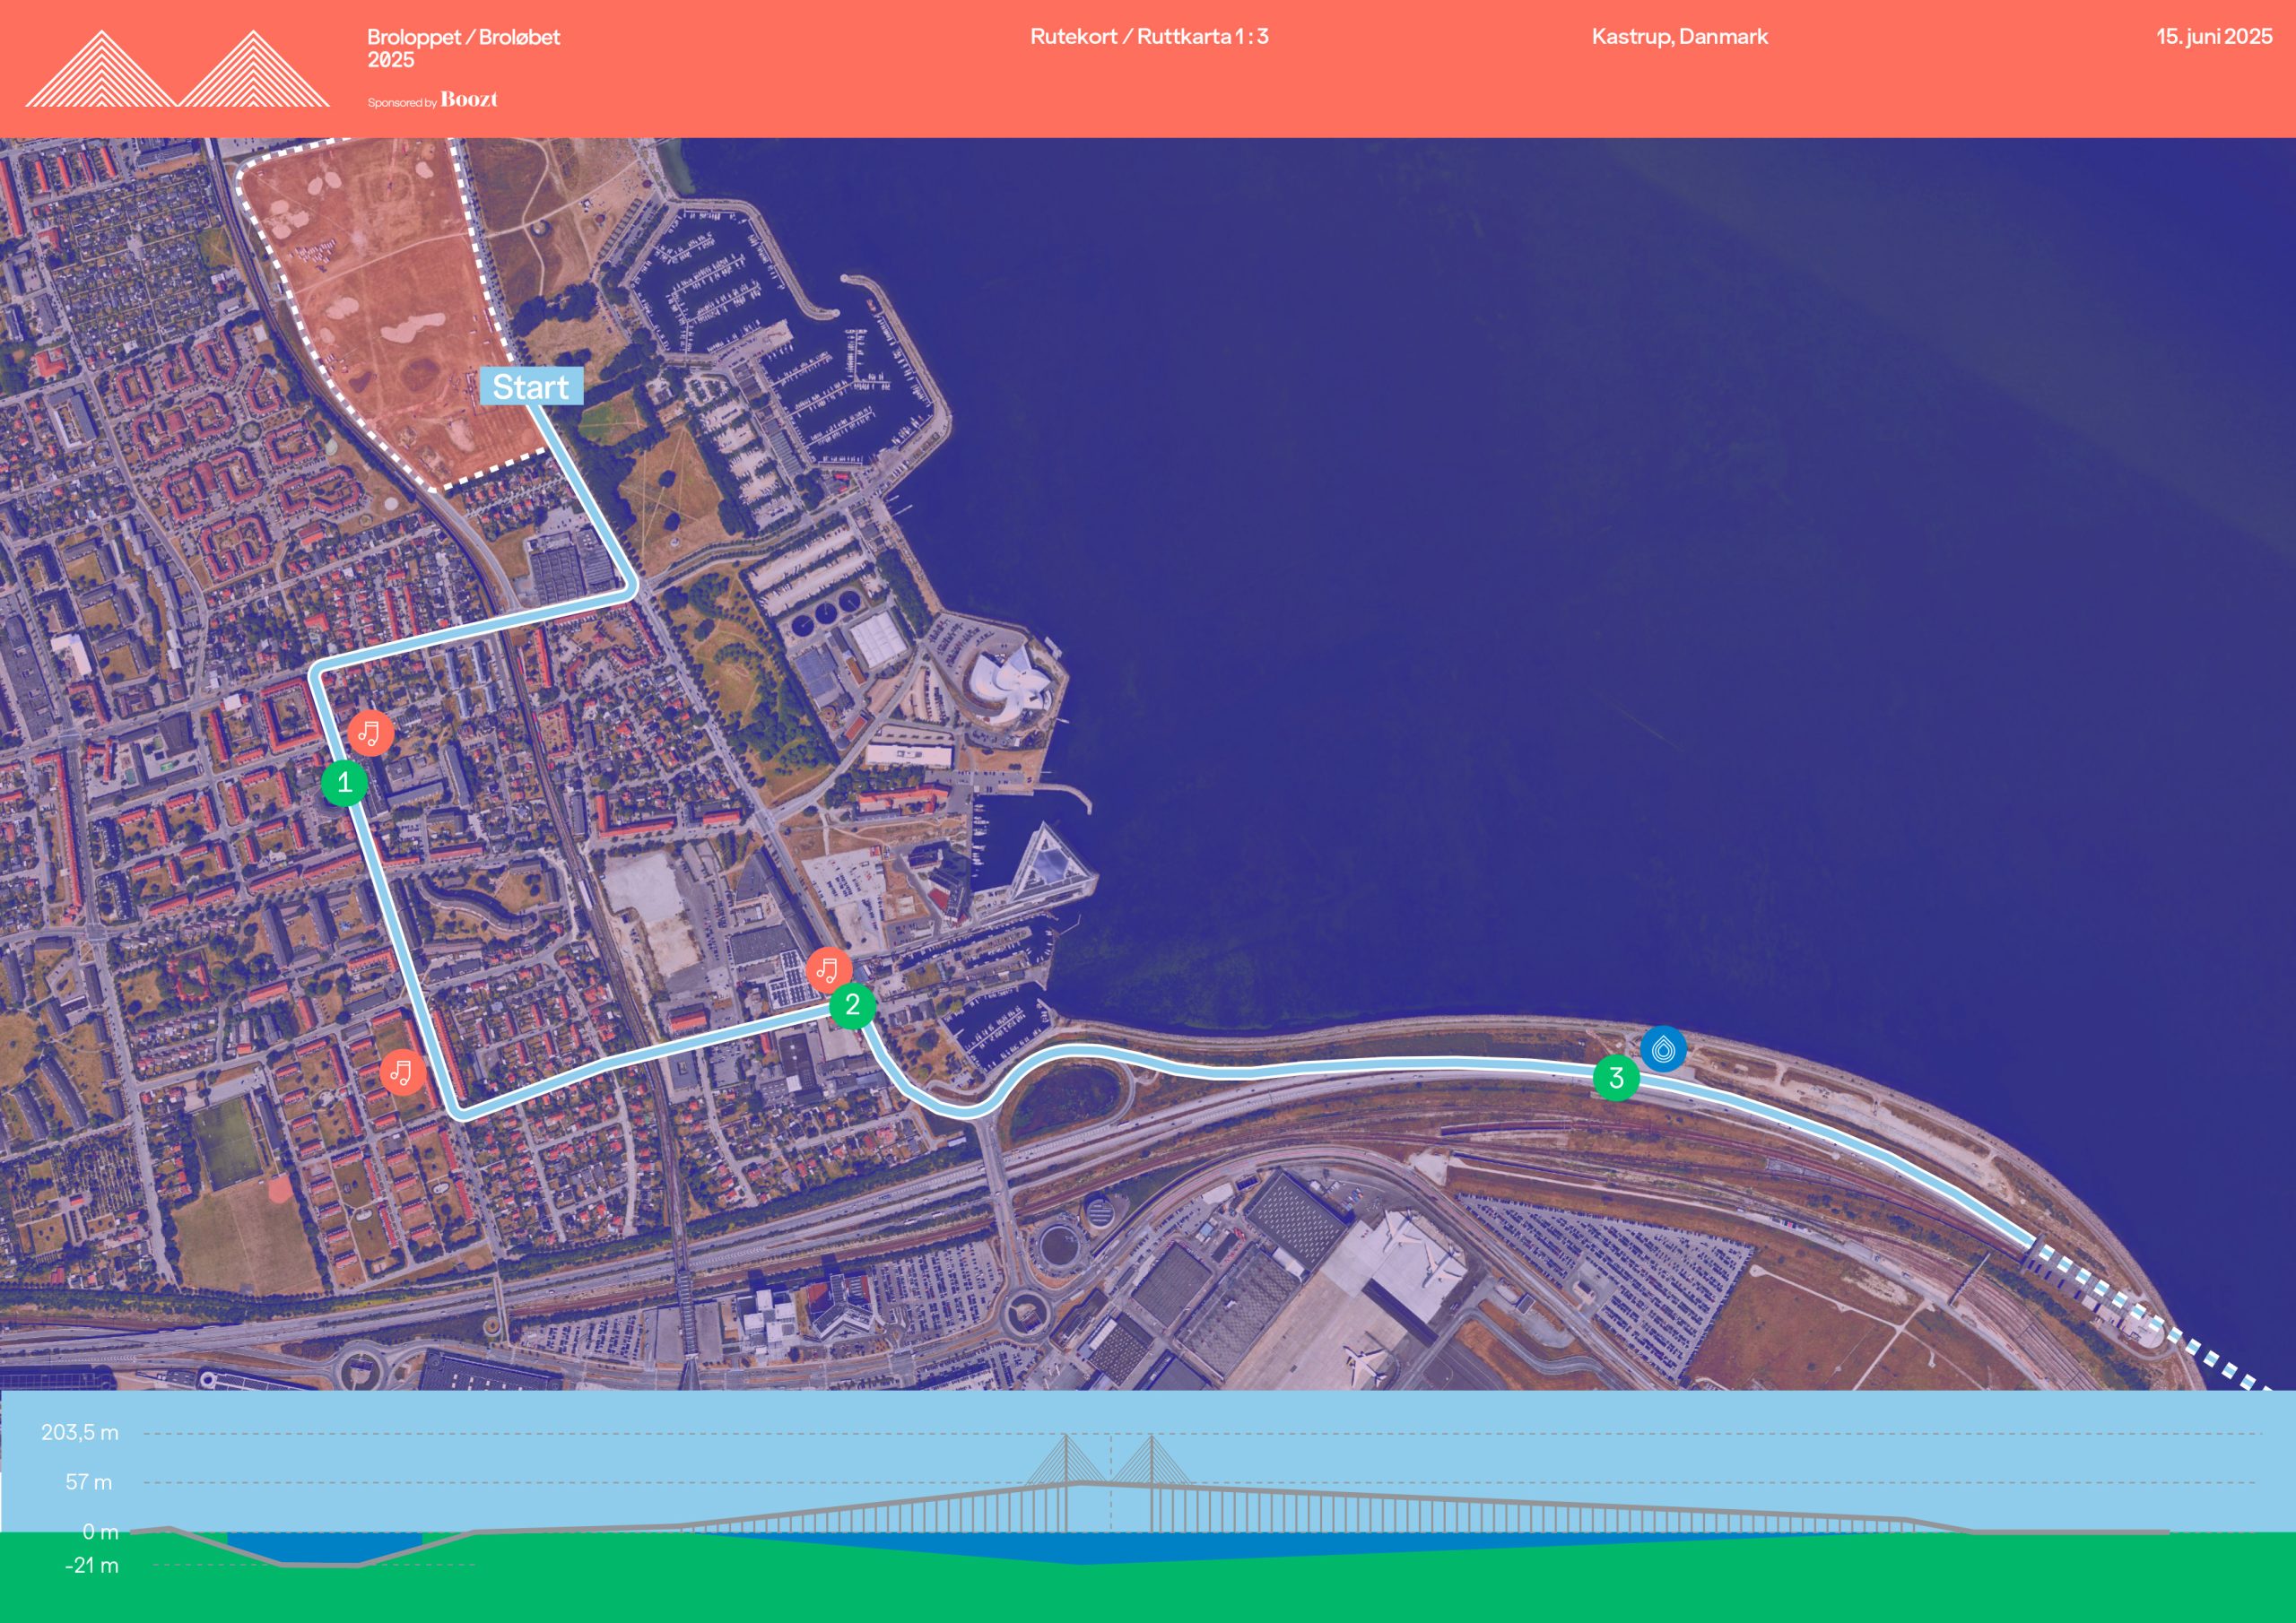Image resolution: width=2296 pixels, height=1623 pixels.
Task: Click the Rutekort / Ruttkarta 1:3 heading
Action: click(1149, 37)
